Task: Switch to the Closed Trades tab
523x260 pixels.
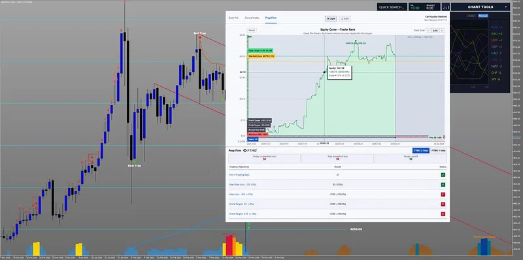Action: 252,18
